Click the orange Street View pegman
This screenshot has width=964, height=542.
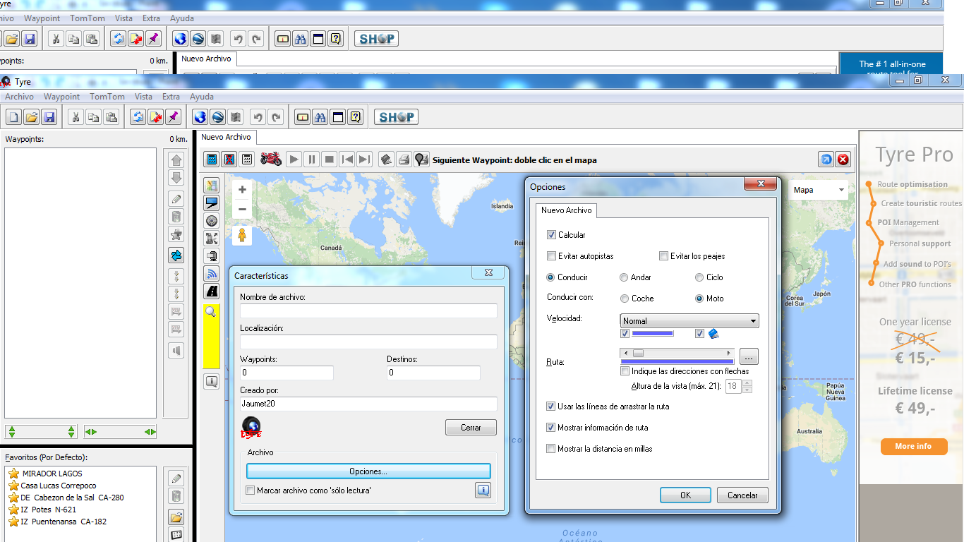click(x=242, y=235)
